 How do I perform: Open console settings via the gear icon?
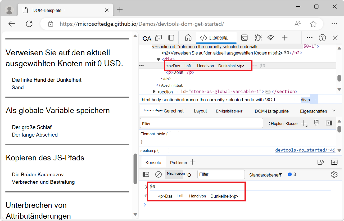[x=334, y=174]
